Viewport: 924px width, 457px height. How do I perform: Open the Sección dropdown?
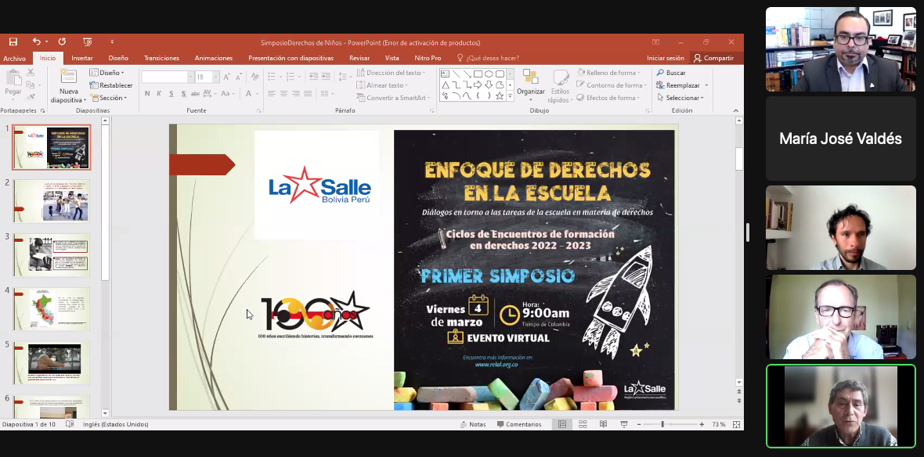coord(108,98)
